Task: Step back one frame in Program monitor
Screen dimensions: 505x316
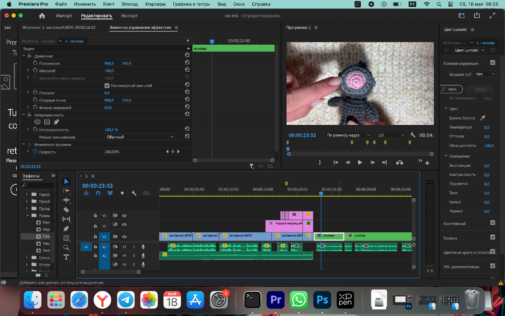Action: (348, 162)
